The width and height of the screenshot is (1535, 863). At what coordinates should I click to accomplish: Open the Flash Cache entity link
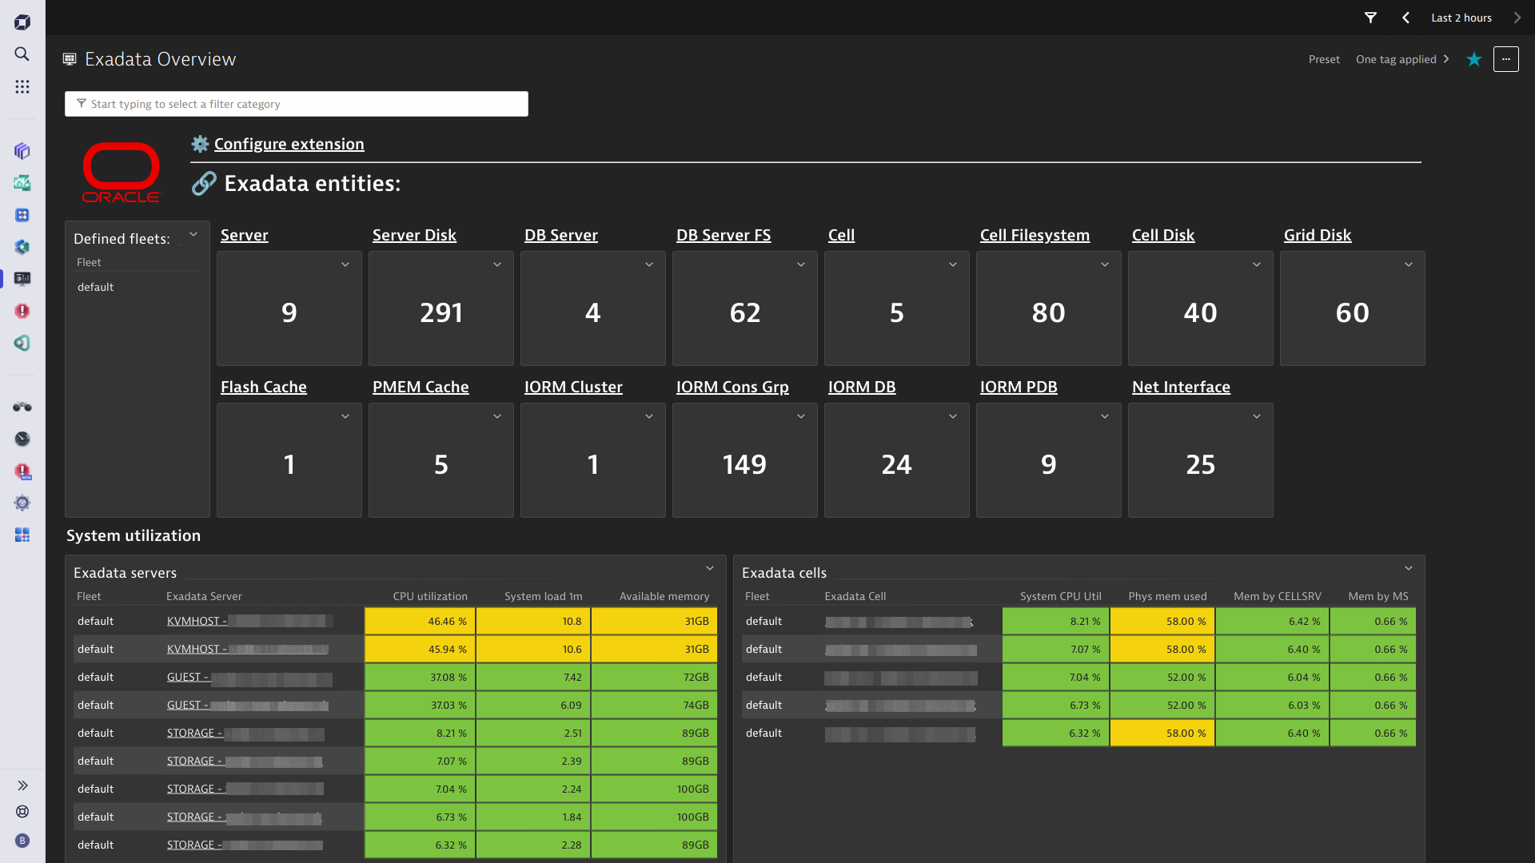[264, 387]
